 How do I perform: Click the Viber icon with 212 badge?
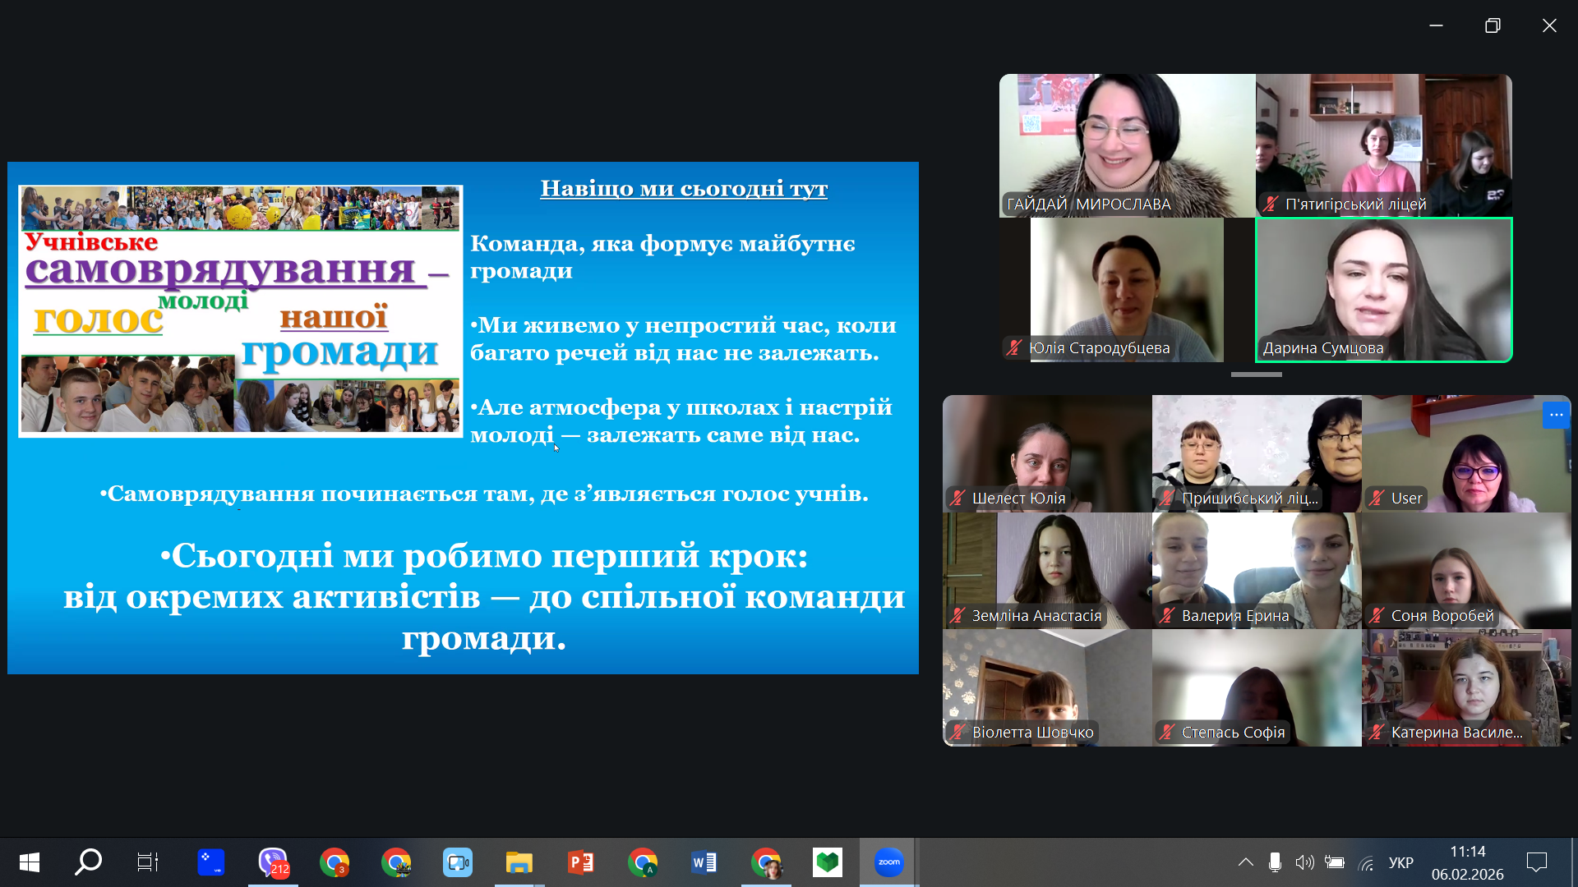pos(273,862)
